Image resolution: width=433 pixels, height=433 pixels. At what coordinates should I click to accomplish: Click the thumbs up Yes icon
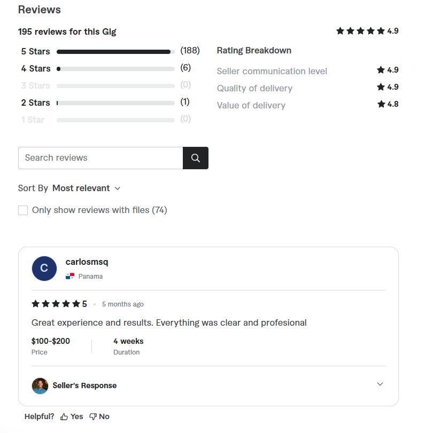[64, 416]
